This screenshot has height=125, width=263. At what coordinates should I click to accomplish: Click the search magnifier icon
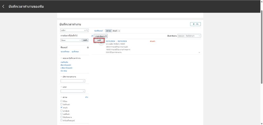click(87, 30)
